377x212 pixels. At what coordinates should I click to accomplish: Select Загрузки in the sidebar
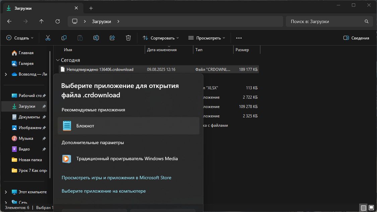click(x=24, y=106)
